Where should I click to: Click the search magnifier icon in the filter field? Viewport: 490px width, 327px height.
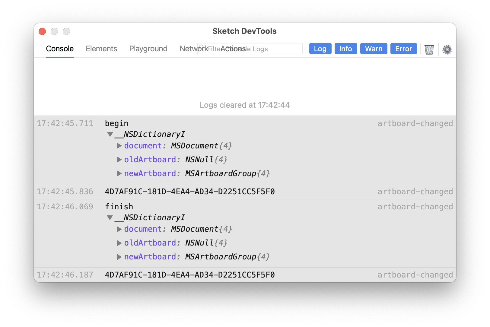pyautogui.click(x=202, y=48)
